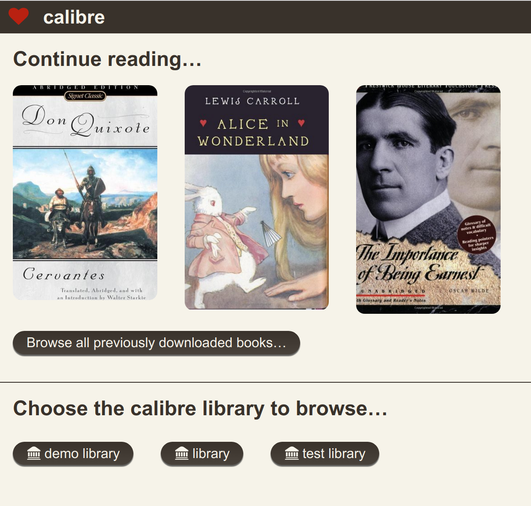Click the Cervantes author name on cover
The width and height of the screenshot is (531, 506).
tap(64, 274)
